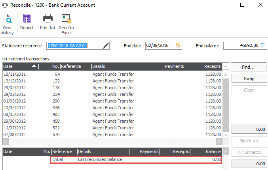Close the Reconcile window
Screen dimensions: 268x170
tap(260, 5)
